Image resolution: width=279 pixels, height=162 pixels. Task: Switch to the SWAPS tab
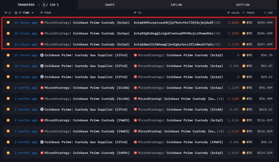(x=110, y=5)
